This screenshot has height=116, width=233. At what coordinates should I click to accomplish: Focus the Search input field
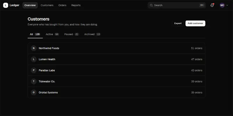pyautogui.click(x=176, y=5)
